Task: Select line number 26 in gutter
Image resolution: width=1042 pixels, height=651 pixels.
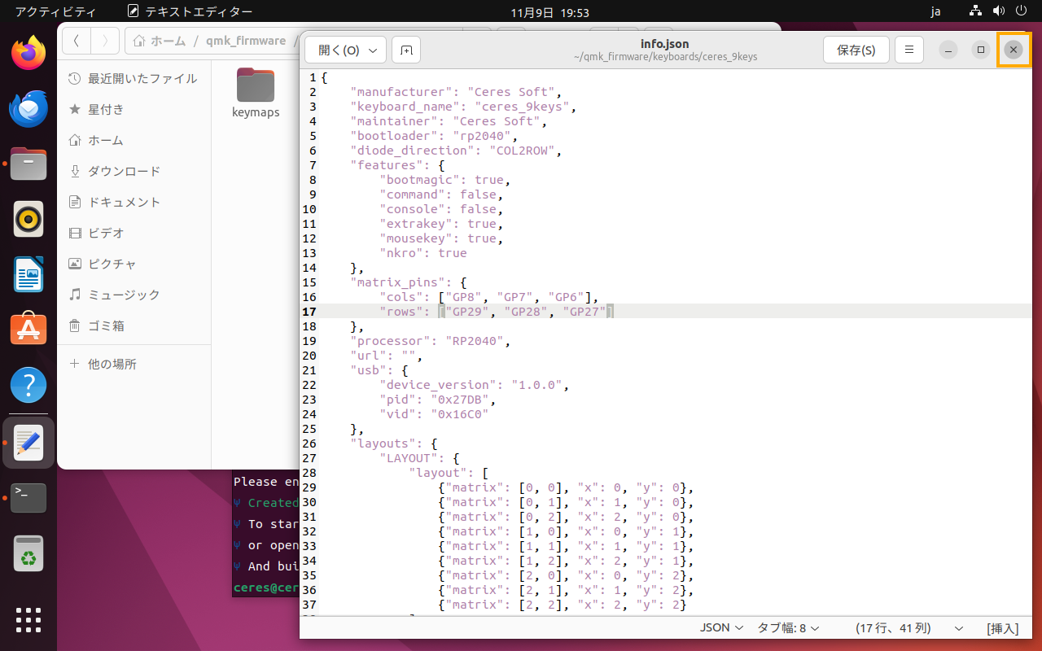Action: tap(309, 443)
